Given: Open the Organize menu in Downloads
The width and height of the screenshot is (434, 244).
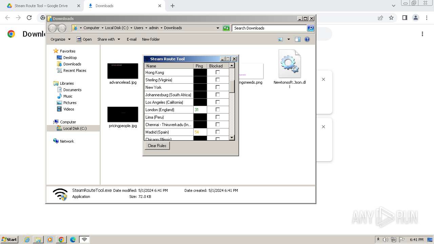Looking at the screenshot, I should click(x=60, y=39).
